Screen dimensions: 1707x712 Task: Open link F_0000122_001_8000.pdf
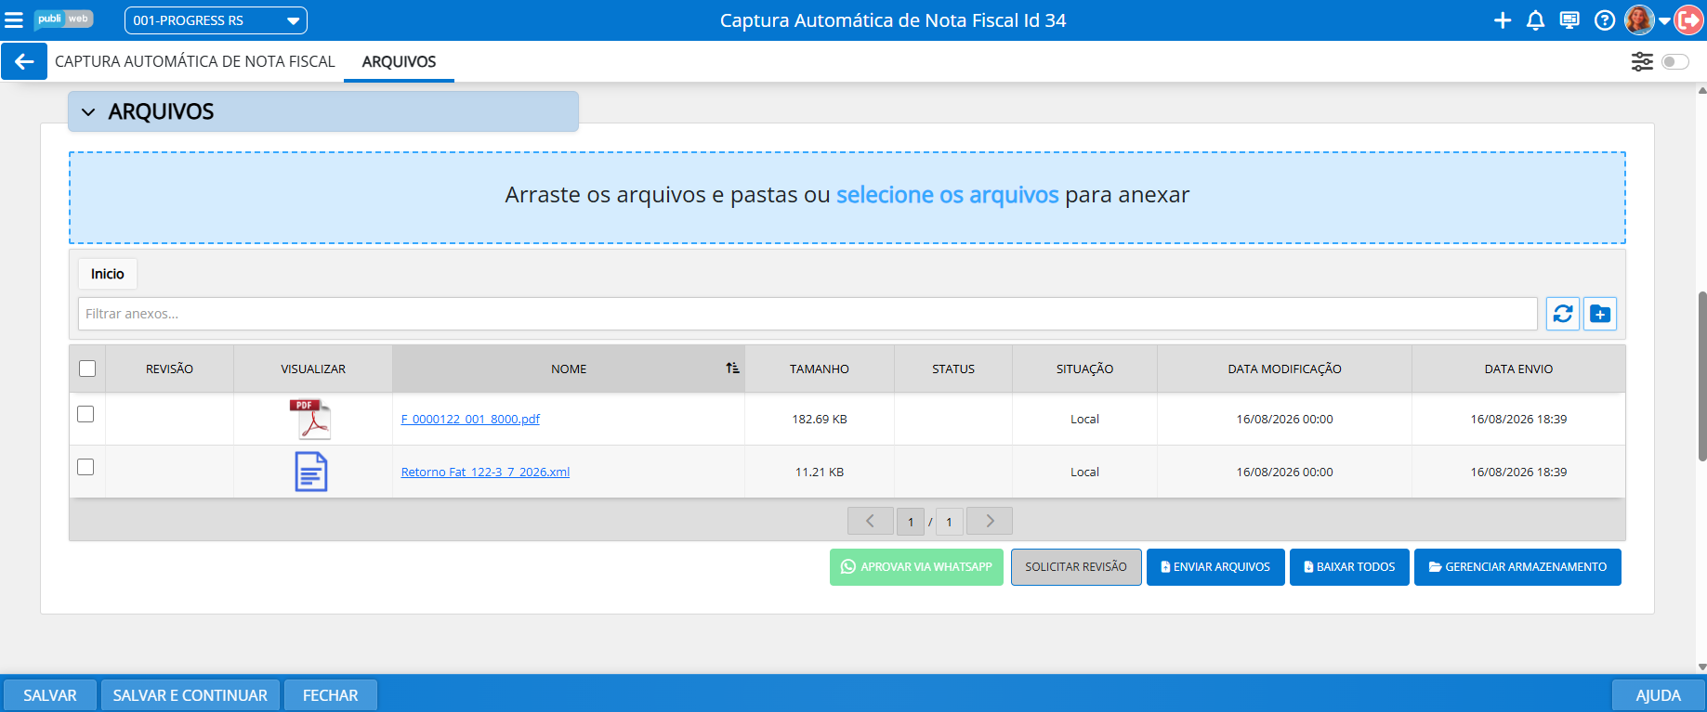470,420
